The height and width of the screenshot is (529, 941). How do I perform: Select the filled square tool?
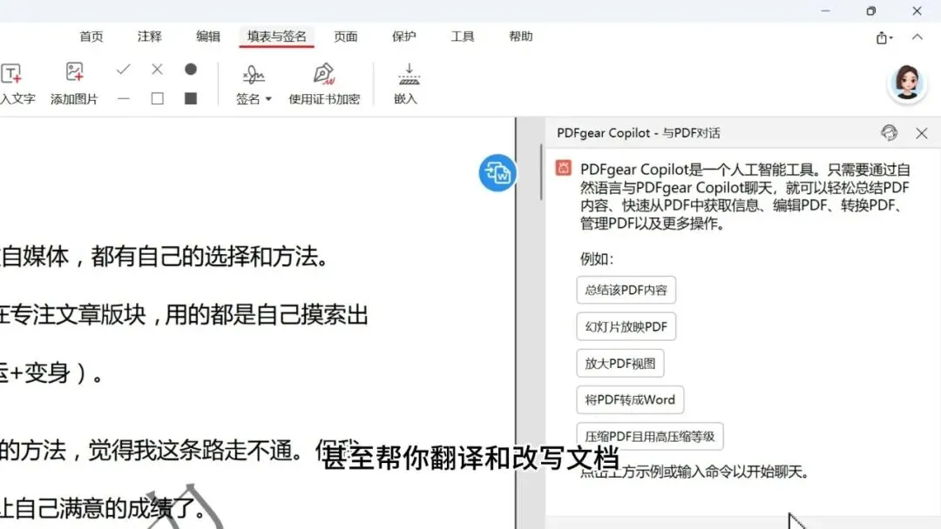[191, 98]
